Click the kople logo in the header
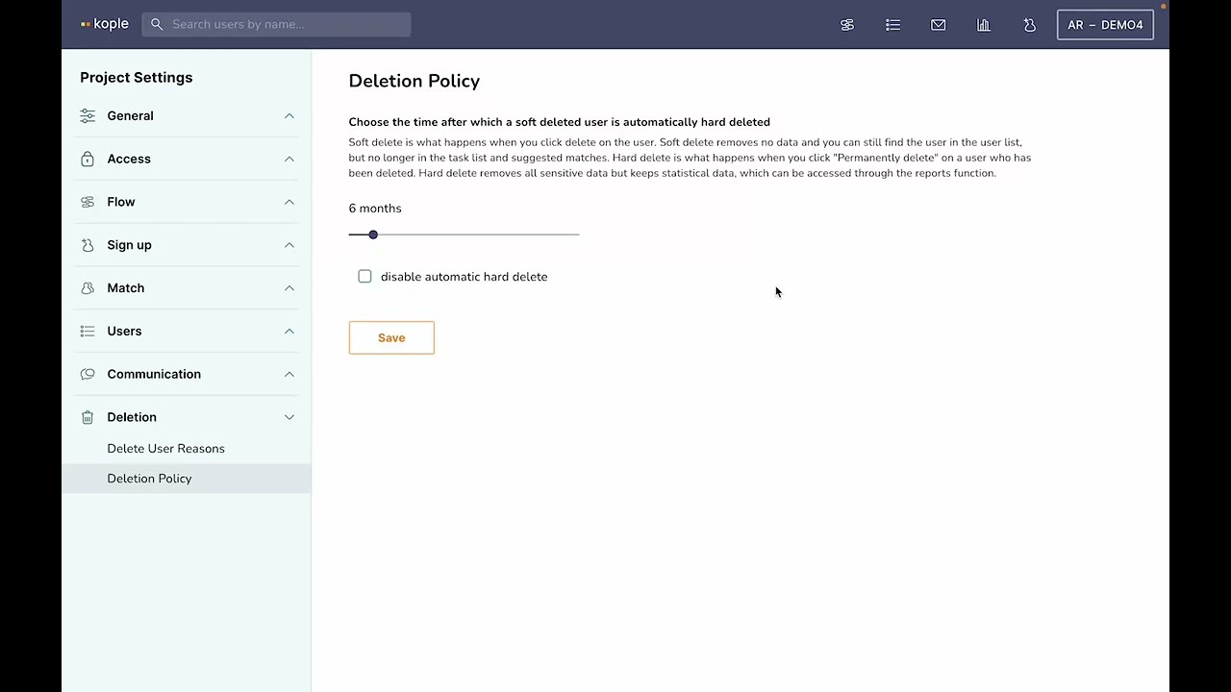The image size is (1231, 692). (105, 24)
